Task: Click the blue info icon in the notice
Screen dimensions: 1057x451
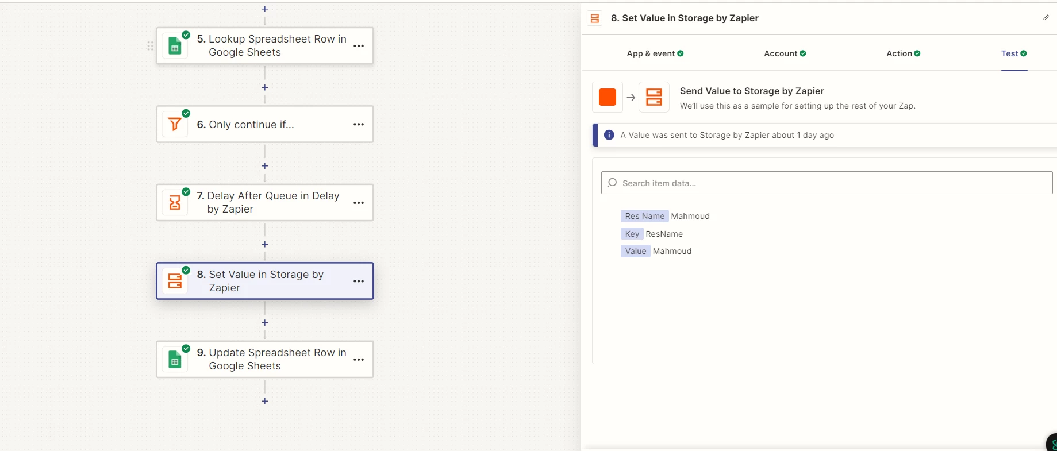Action: 609,135
